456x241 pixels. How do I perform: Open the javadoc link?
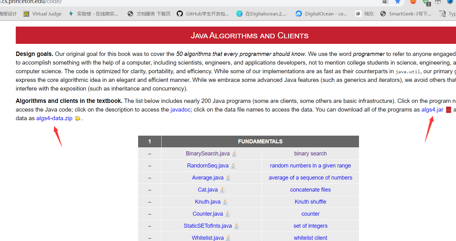point(180,109)
